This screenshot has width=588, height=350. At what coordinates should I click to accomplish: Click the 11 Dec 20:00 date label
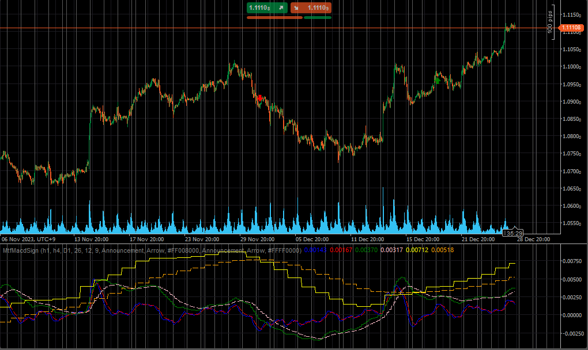368,239
